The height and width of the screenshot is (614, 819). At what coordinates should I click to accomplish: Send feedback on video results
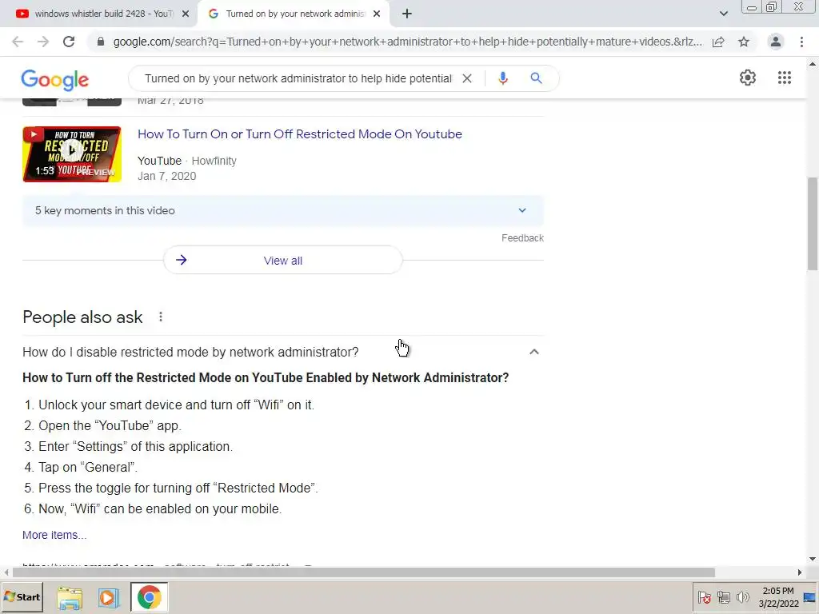point(522,238)
